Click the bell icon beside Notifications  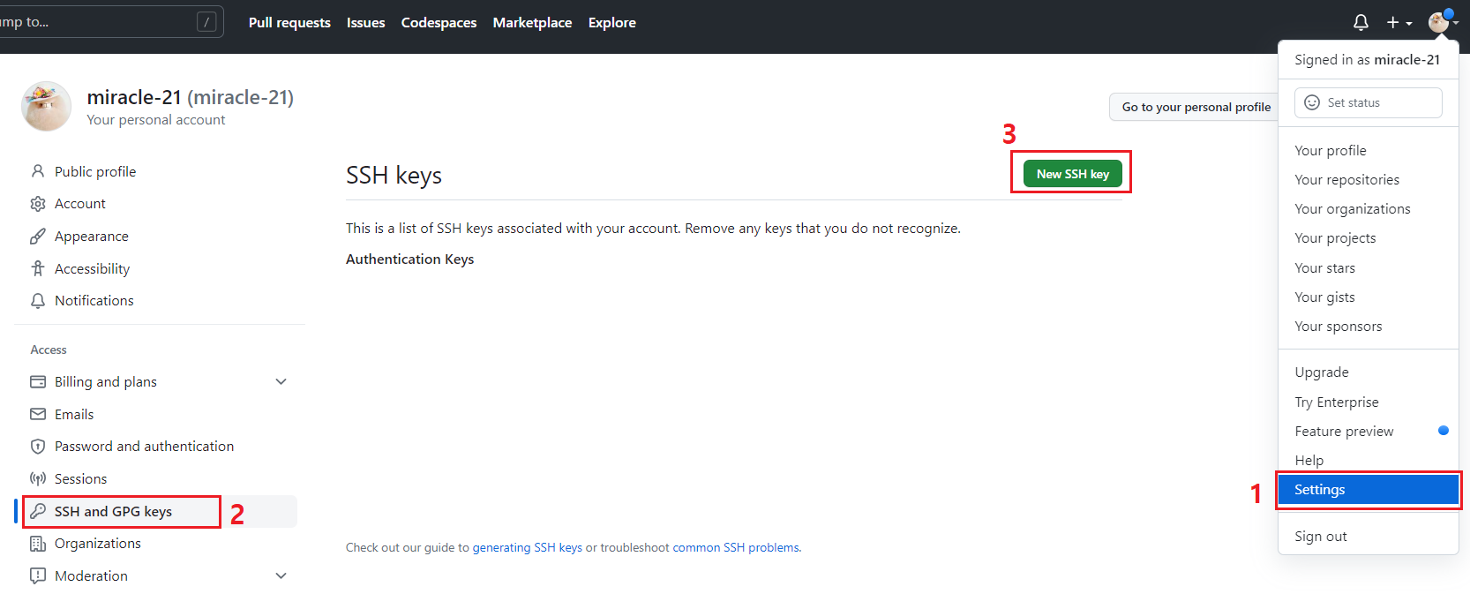[38, 301]
